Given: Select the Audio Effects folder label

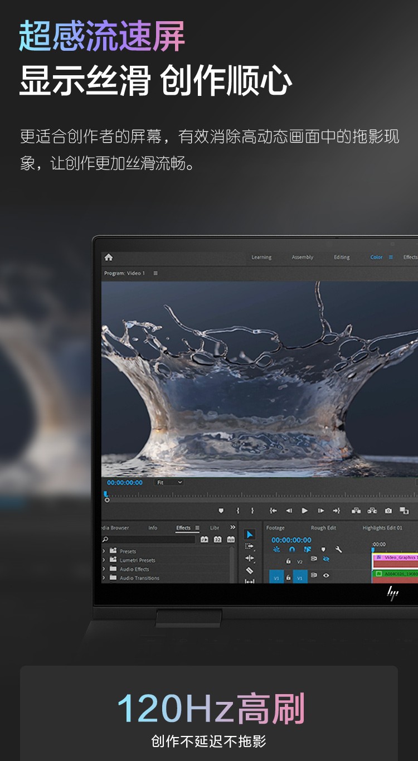Looking at the screenshot, I should click(x=134, y=569).
